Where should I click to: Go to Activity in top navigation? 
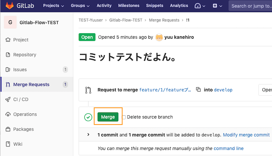pyautogui.click(x=104, y=6)
